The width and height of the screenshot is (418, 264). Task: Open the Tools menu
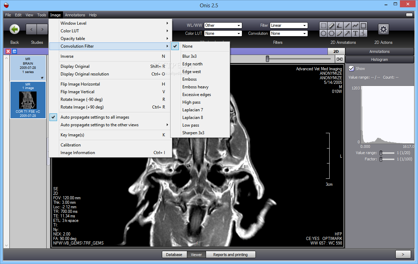[42, 15]
